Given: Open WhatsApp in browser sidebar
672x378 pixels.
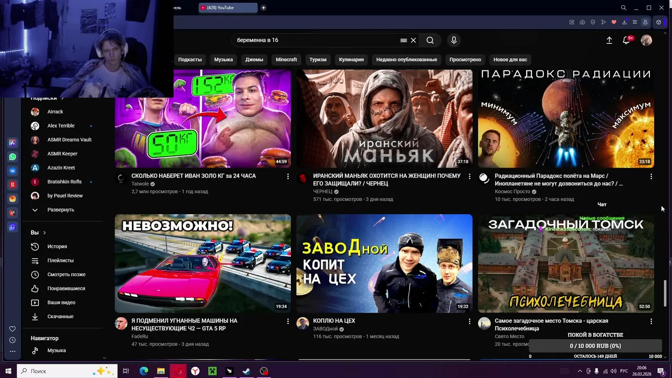Looking at the screenshot, I should [x=13, y=156].
